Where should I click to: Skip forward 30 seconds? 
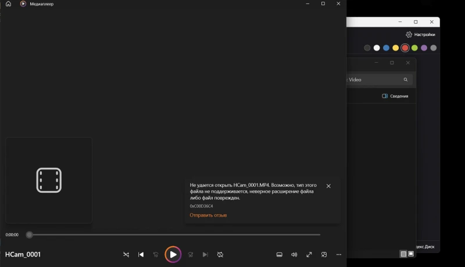coord(191,255)
